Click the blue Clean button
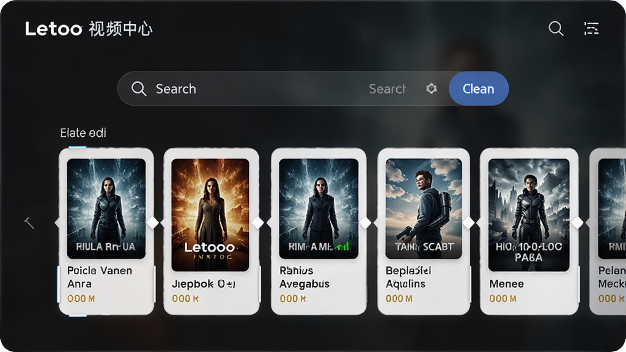 click(x=478, y=89)
